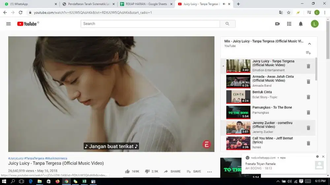Open File Explorer from the taskbar
The width and height of the screenshot is (330, 185).
(40, 181)
